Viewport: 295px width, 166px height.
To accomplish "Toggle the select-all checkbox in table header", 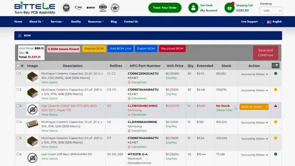I will tap(18, 66).
